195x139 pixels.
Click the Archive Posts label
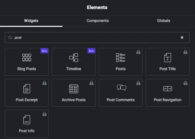[74, 100]
